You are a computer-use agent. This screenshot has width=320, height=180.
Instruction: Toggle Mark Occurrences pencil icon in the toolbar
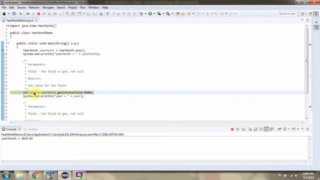189,13
